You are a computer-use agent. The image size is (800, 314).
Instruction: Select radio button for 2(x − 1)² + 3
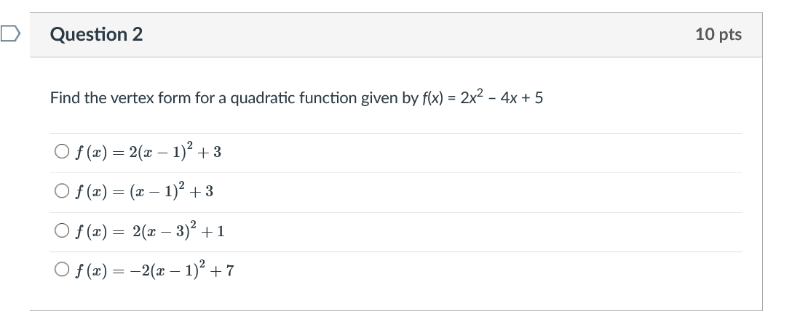coord(61,151)
